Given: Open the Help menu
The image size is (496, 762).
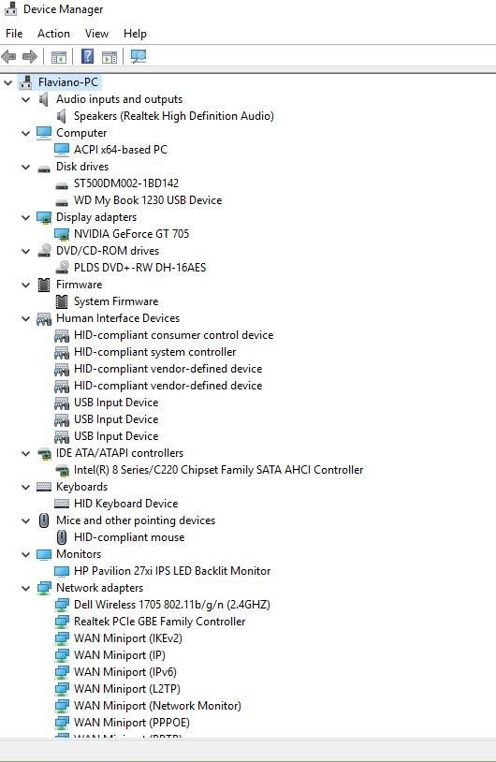Looking at the screenshot, I should pos(135,34).
